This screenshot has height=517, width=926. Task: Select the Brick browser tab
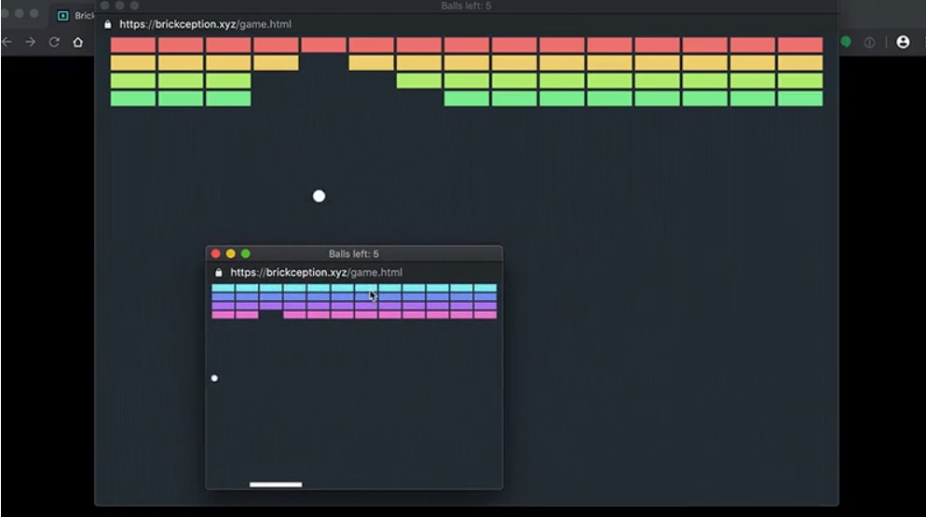pos(76,16)
